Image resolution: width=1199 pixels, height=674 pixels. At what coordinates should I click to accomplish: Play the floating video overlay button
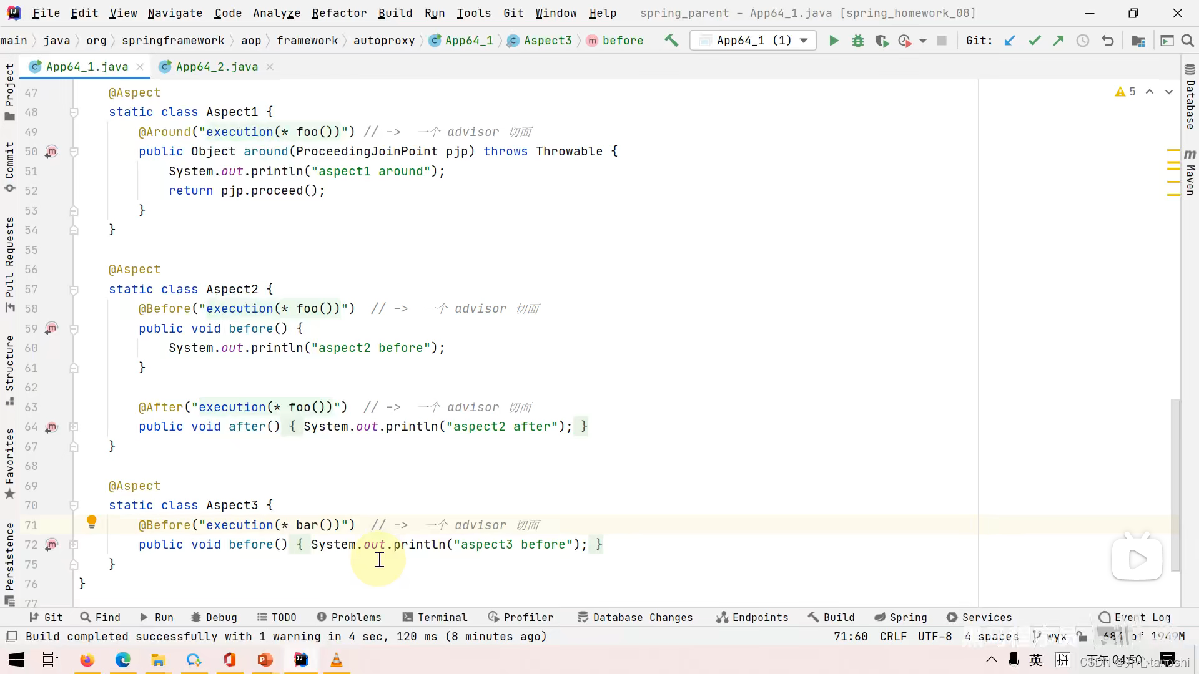click(1137, 559)
